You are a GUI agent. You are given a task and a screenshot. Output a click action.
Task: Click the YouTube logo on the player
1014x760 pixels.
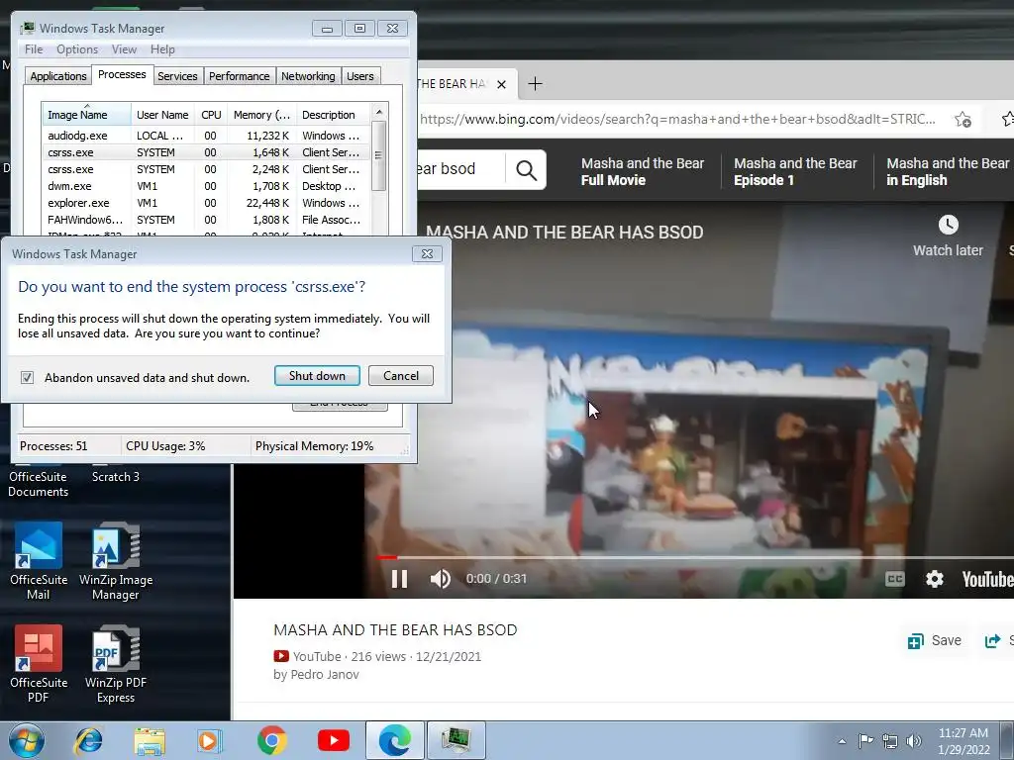pos(987,578)
